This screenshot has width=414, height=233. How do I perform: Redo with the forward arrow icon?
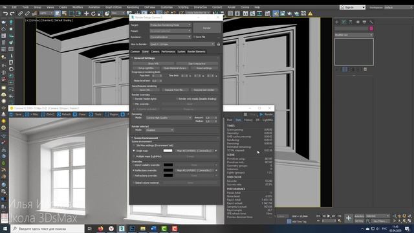pyautogui.click(x=12, y=14)
